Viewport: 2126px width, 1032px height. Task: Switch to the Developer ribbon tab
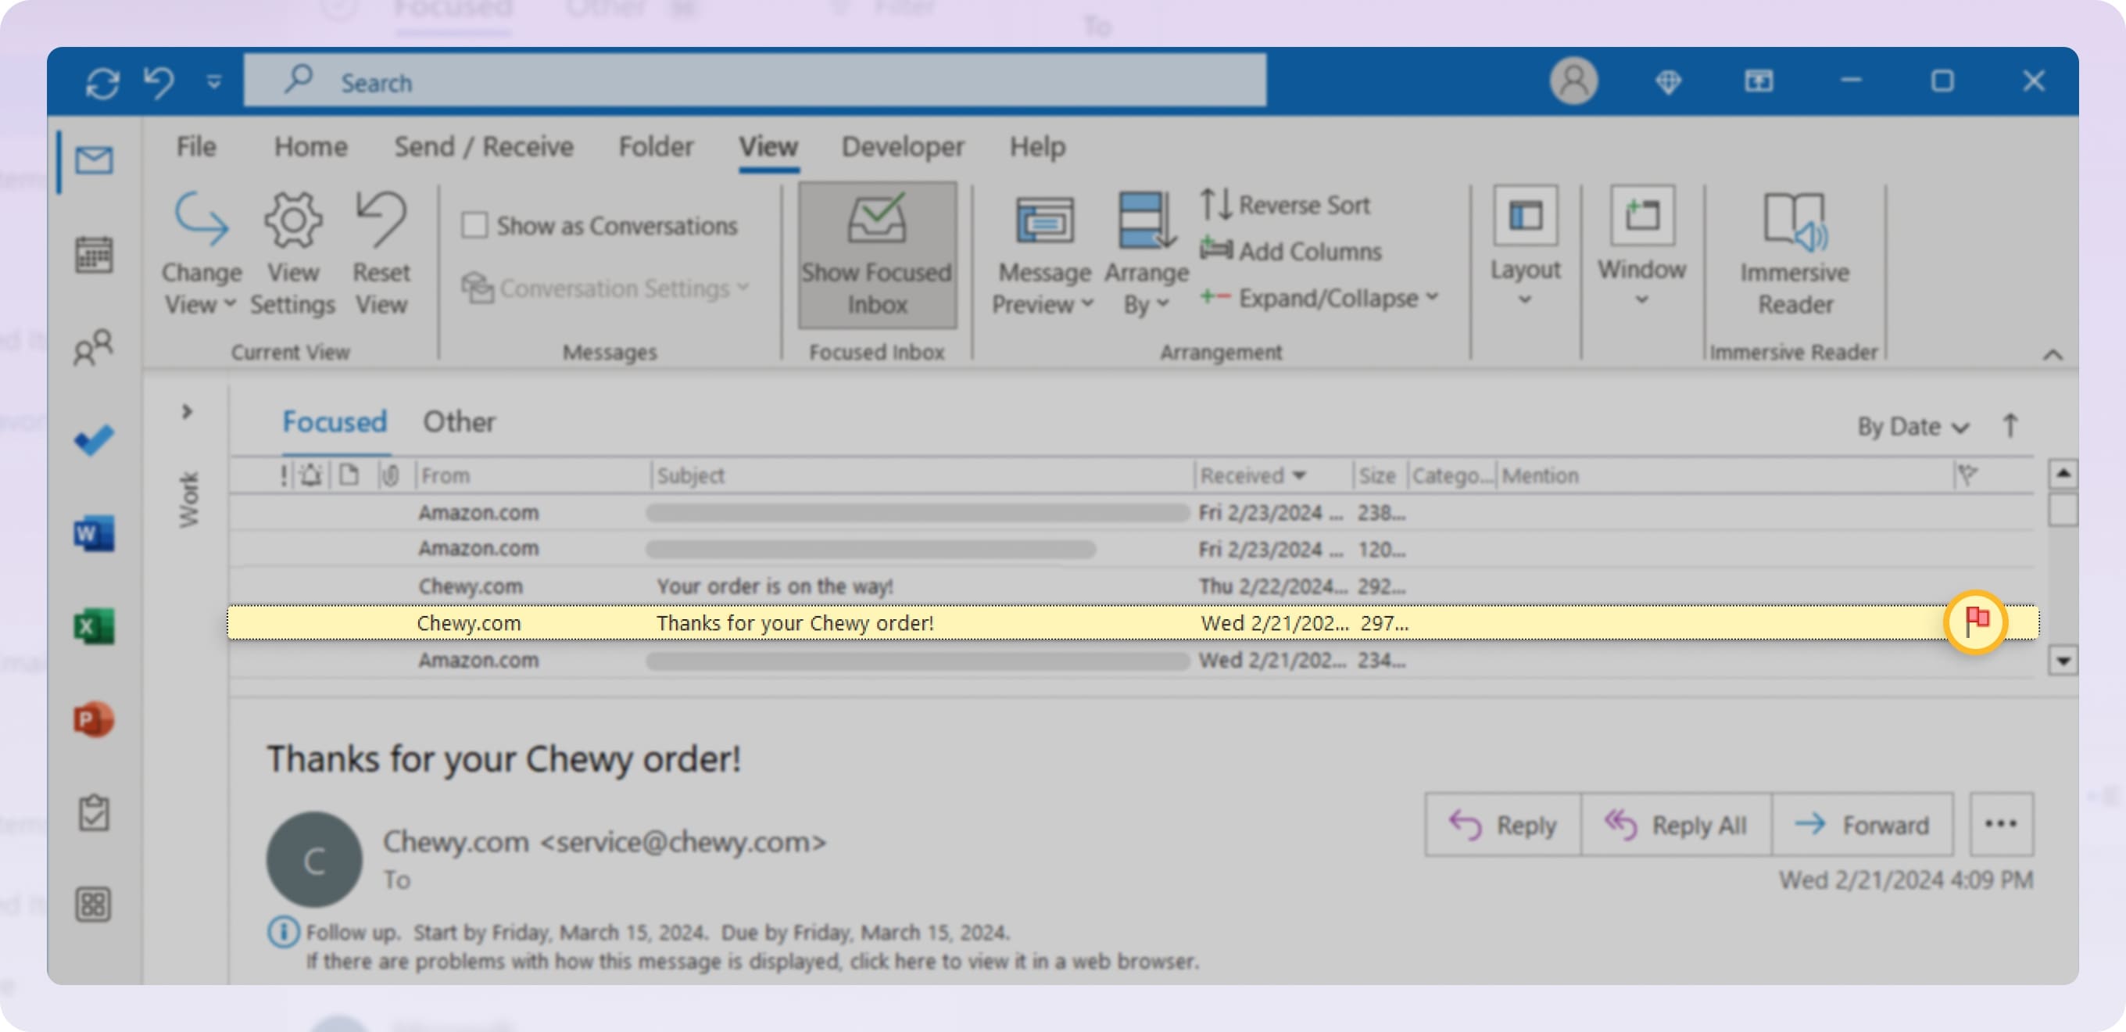tap(902, 146)
